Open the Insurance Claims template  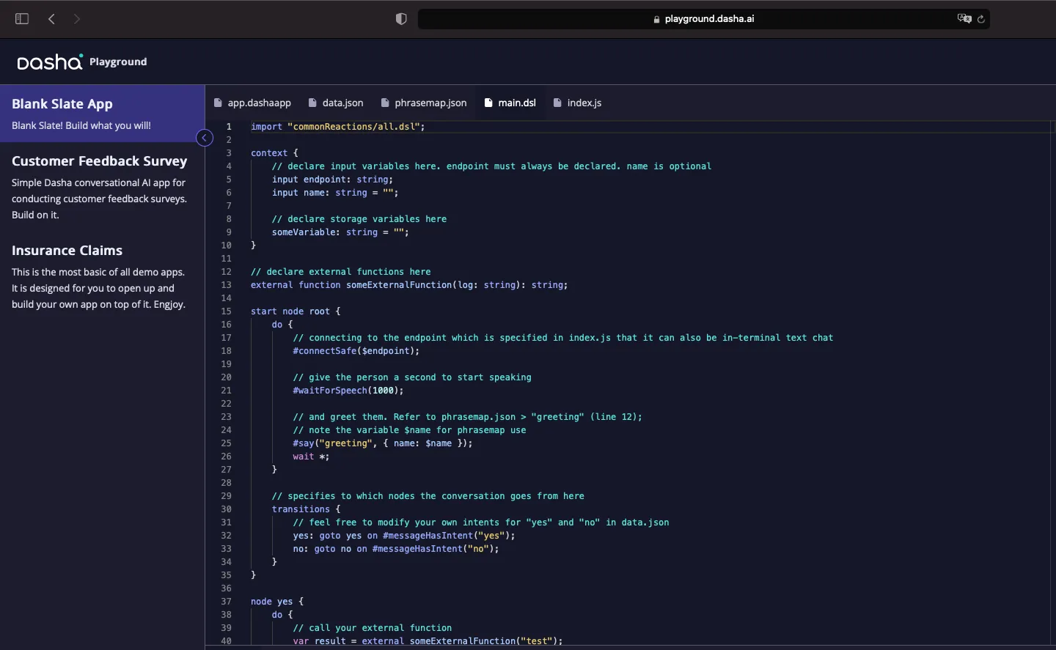tap(102, 276)
